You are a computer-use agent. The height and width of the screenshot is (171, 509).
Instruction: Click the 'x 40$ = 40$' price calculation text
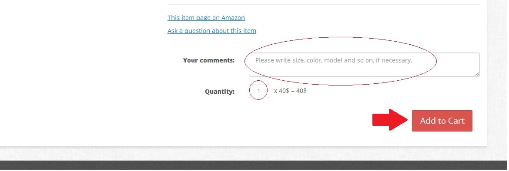point(290,91)
